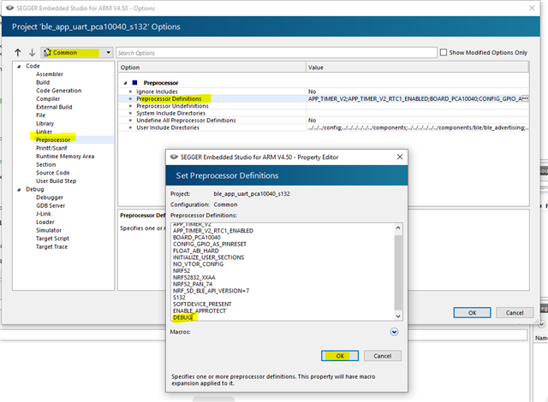This screenshot has height=402, width=548.
Task: Click the Search Options field
Action: (276, 53)
